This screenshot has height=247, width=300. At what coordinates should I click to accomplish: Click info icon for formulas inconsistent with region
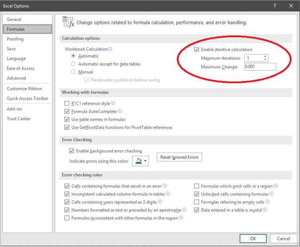181,218
